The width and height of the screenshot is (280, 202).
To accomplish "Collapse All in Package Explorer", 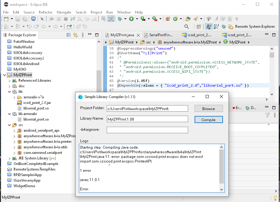I will coord(68,35).
